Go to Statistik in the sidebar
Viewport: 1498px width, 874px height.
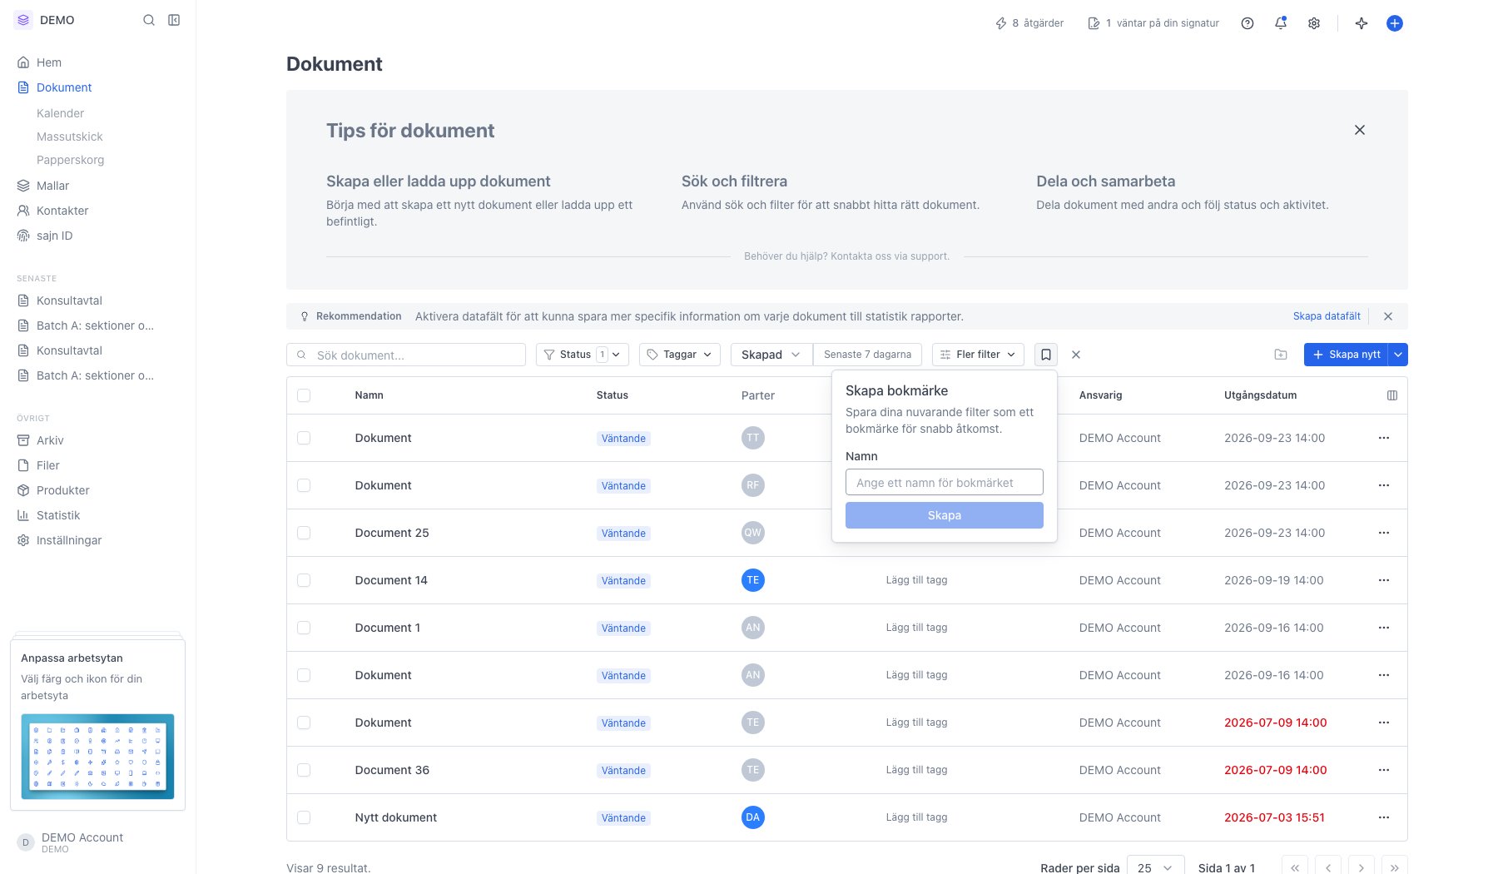(x=58, y=515)
